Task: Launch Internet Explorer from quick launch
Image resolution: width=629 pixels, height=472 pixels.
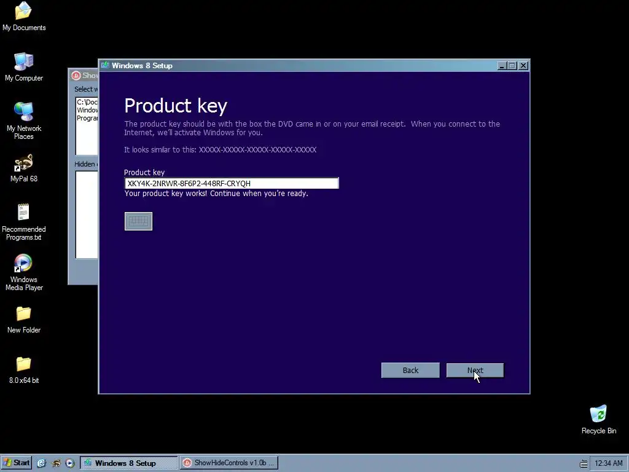Action: [41, 463]
